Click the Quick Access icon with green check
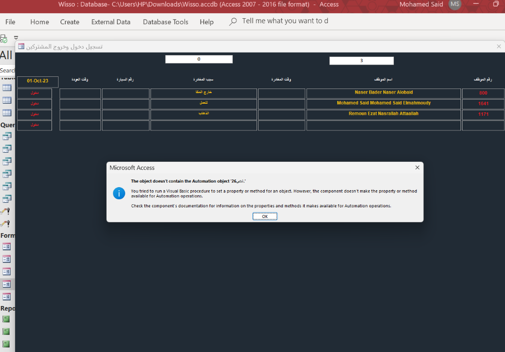505x352 pixels. tap(4, 38)
